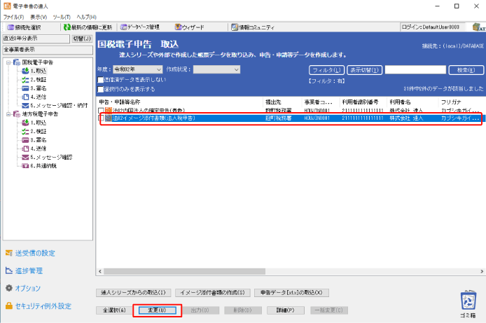Collapse the 地方税電子申告 tree node
The height and width of the screenshot is (323, 486).
[8, 114]
